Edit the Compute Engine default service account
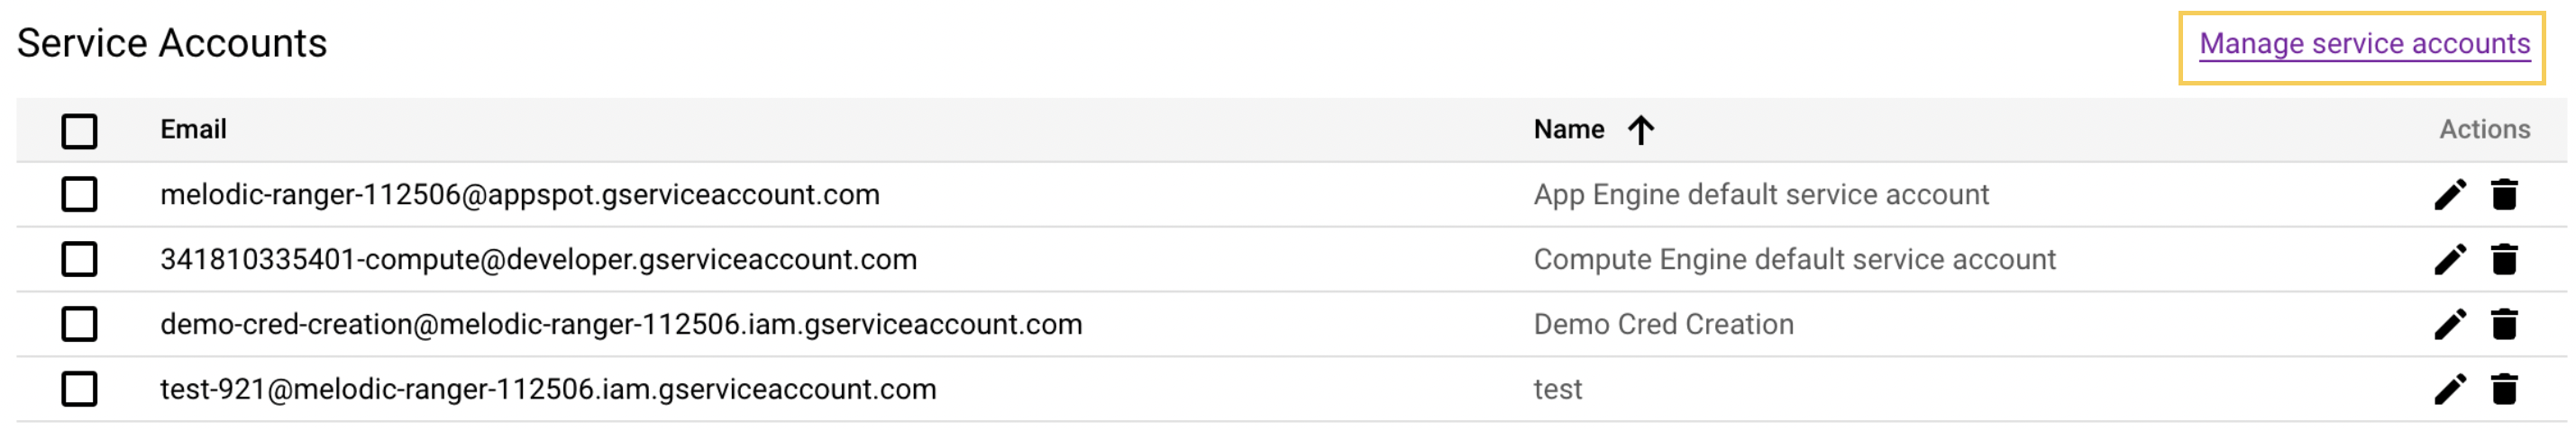2576x430 pixels. [x=2450, y=259]
